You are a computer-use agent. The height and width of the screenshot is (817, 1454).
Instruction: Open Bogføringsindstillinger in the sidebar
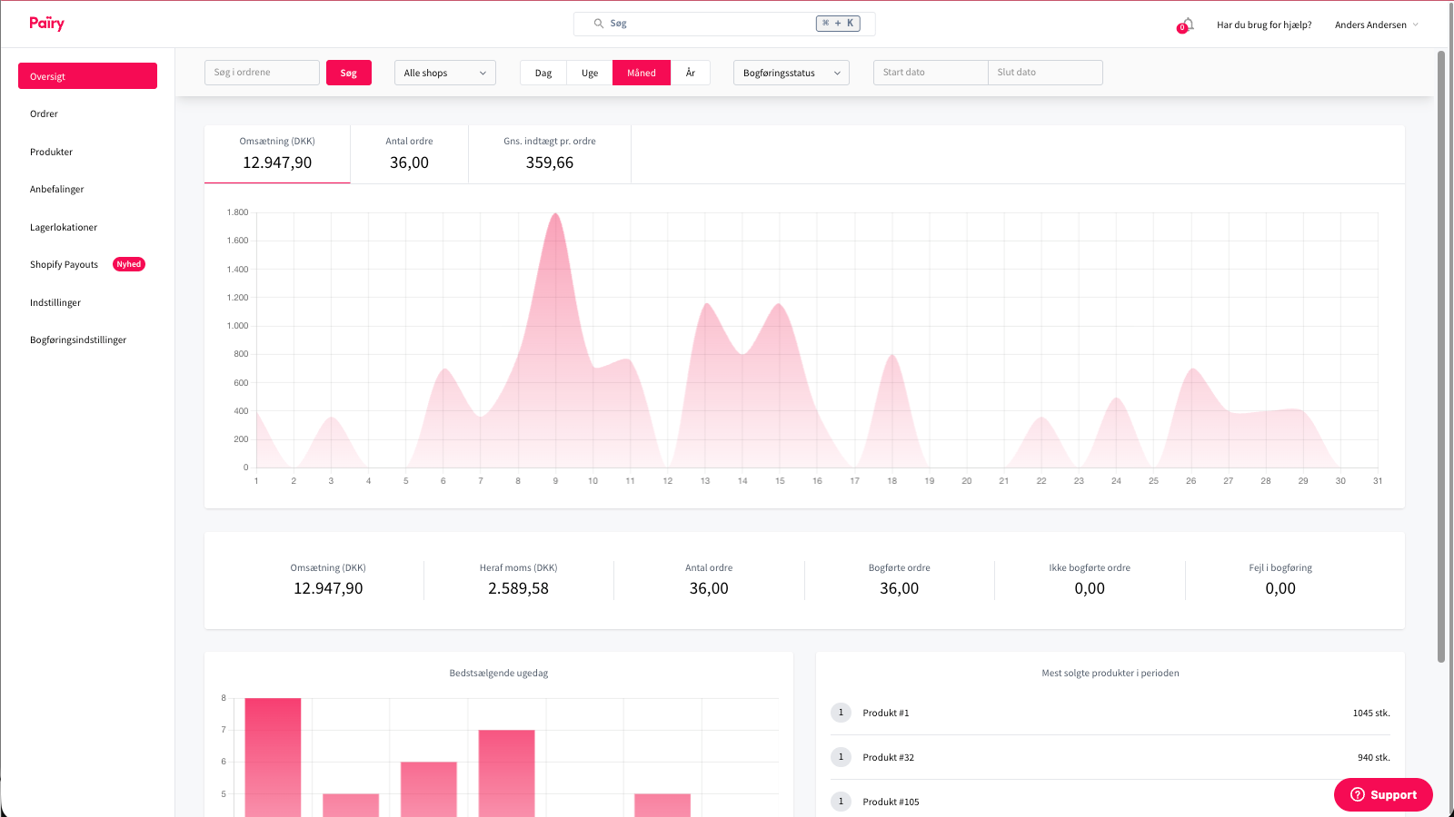pos(78,340)
